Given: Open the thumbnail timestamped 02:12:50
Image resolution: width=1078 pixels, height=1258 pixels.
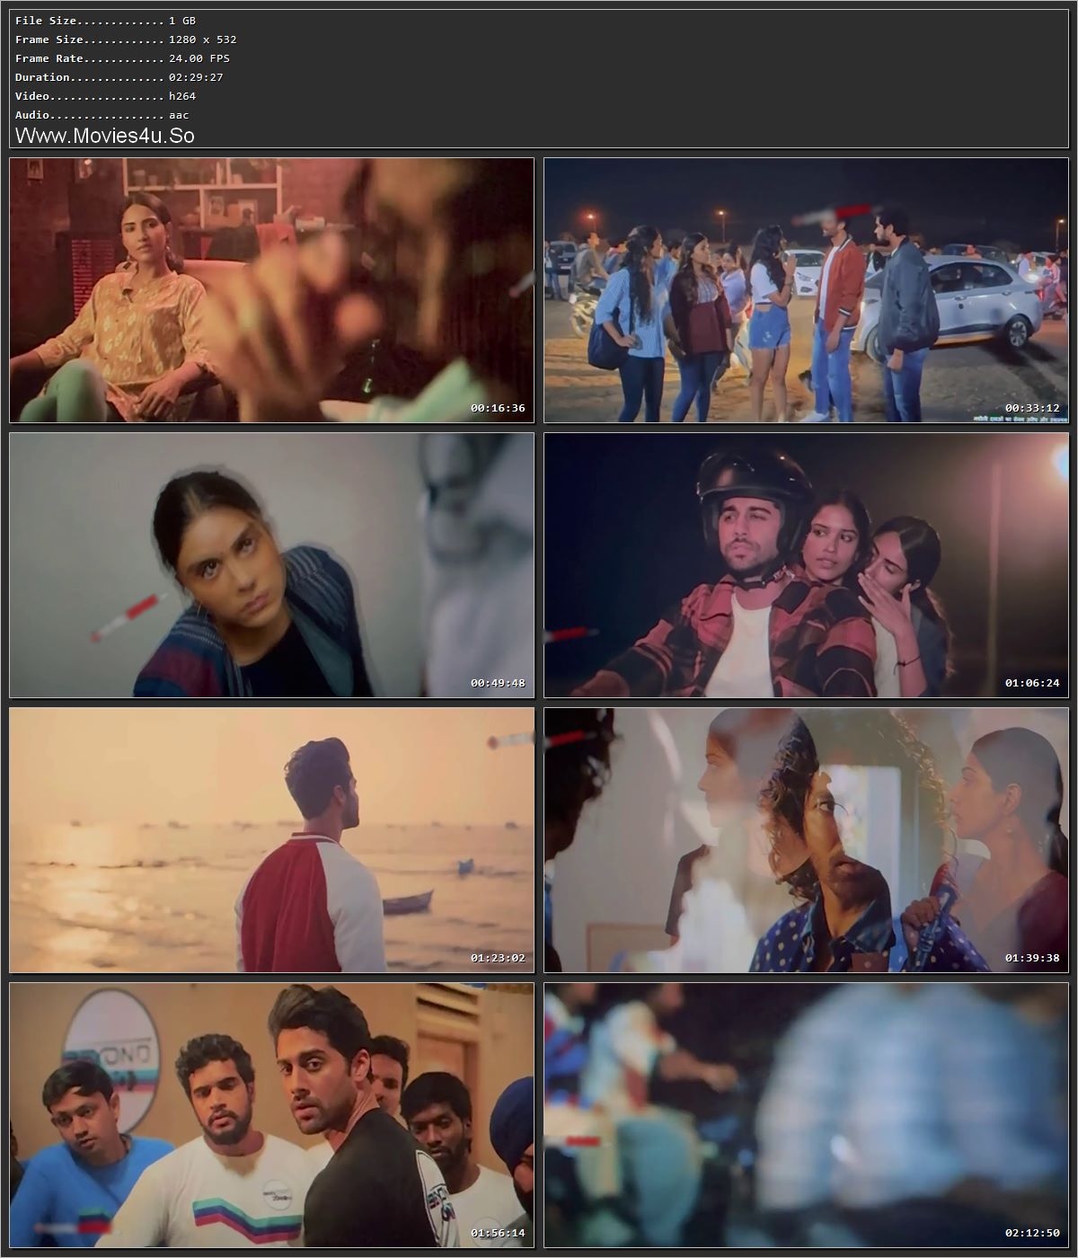Looking at the screenshot, I should pyautogui.click(x=806, y=1115).
